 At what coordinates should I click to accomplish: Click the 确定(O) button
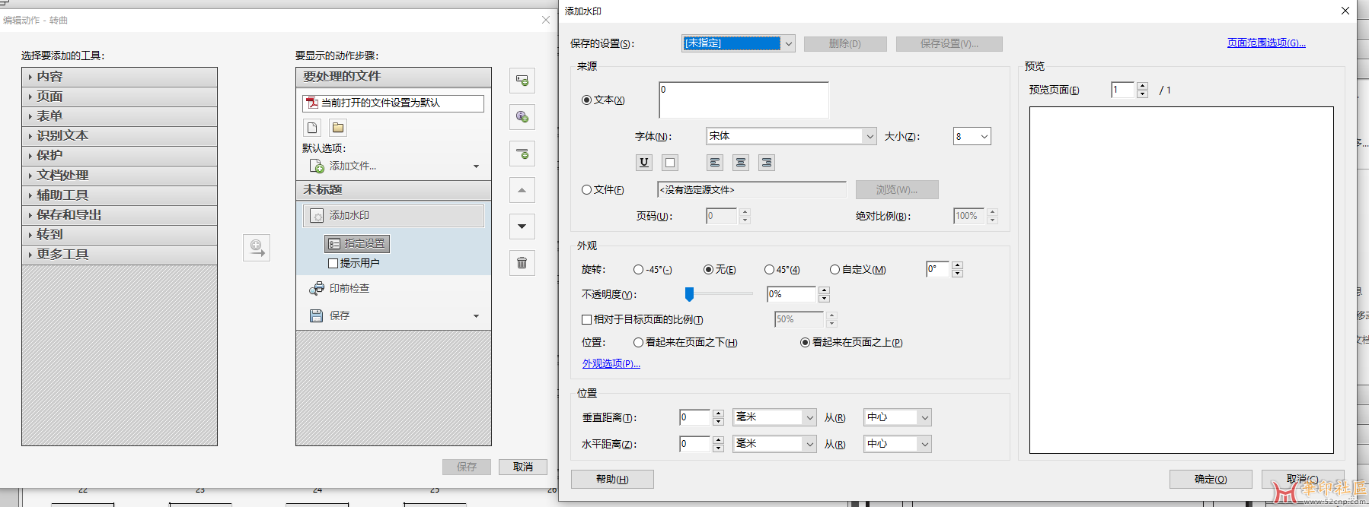1210,479
